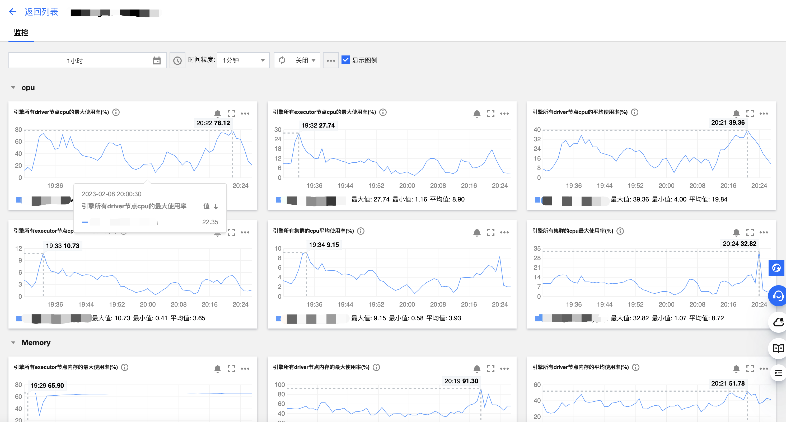Toggle legend series on cluster cpu max chart
The width and height of the screenshot is (786, 422).
[538, 318]
